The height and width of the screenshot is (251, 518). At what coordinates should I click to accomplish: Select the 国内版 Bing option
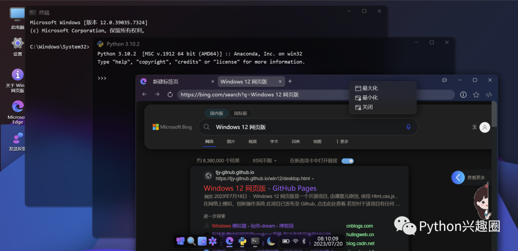point(216,113)
